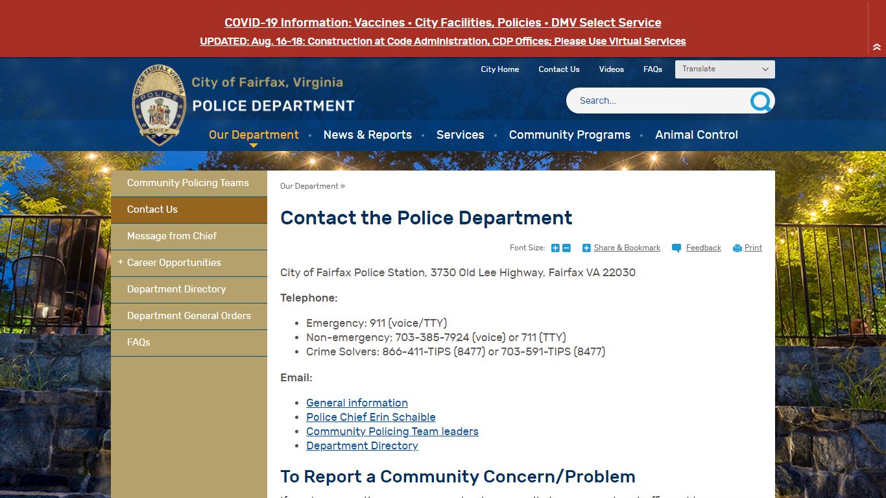
Task: Decrease font size with minus icon
Action: tap(566, 248)
